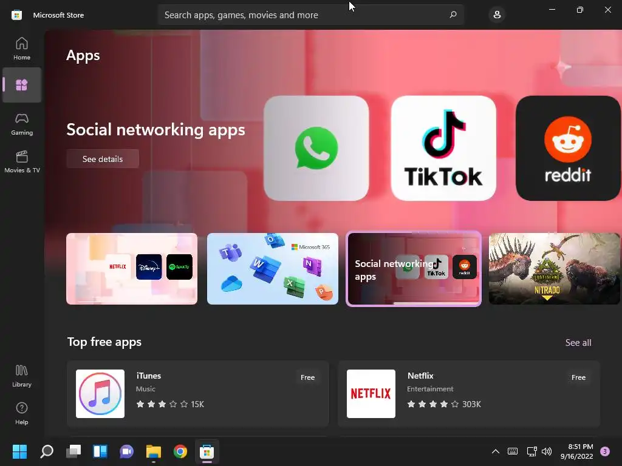Open the volume speaker tray icon
This screenshot has width=622, height=466.
click(x=547, y=451)
